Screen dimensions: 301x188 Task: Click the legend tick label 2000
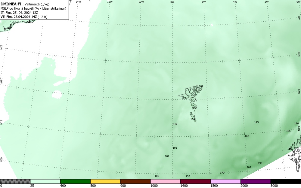point(244,186)
